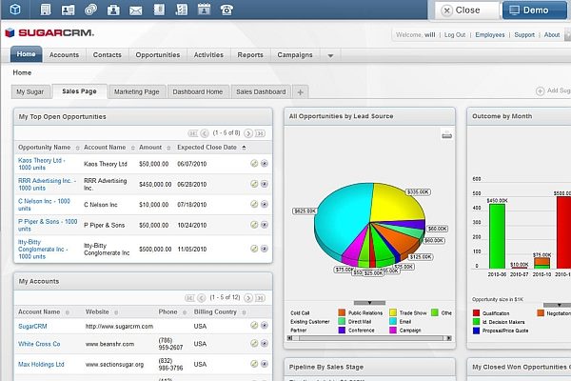Go to previous page of Top Open Opportunities
571x381 pixels.
click(x=205, y=133)
